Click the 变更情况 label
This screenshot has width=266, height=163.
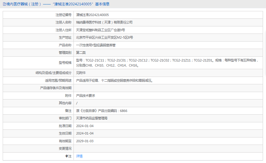65,149
